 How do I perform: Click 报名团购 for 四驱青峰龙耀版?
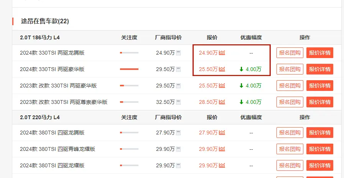click(x=290, y=149)
